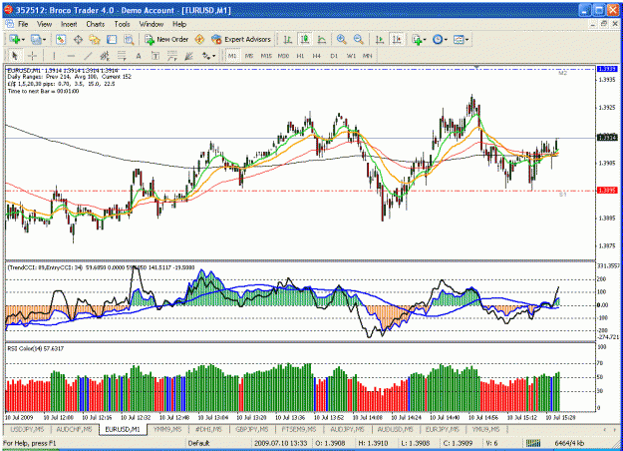Screen dimensions: 623x451
Task: Toggle Auto Scroll chart icon
Action: tap(380, 39)
